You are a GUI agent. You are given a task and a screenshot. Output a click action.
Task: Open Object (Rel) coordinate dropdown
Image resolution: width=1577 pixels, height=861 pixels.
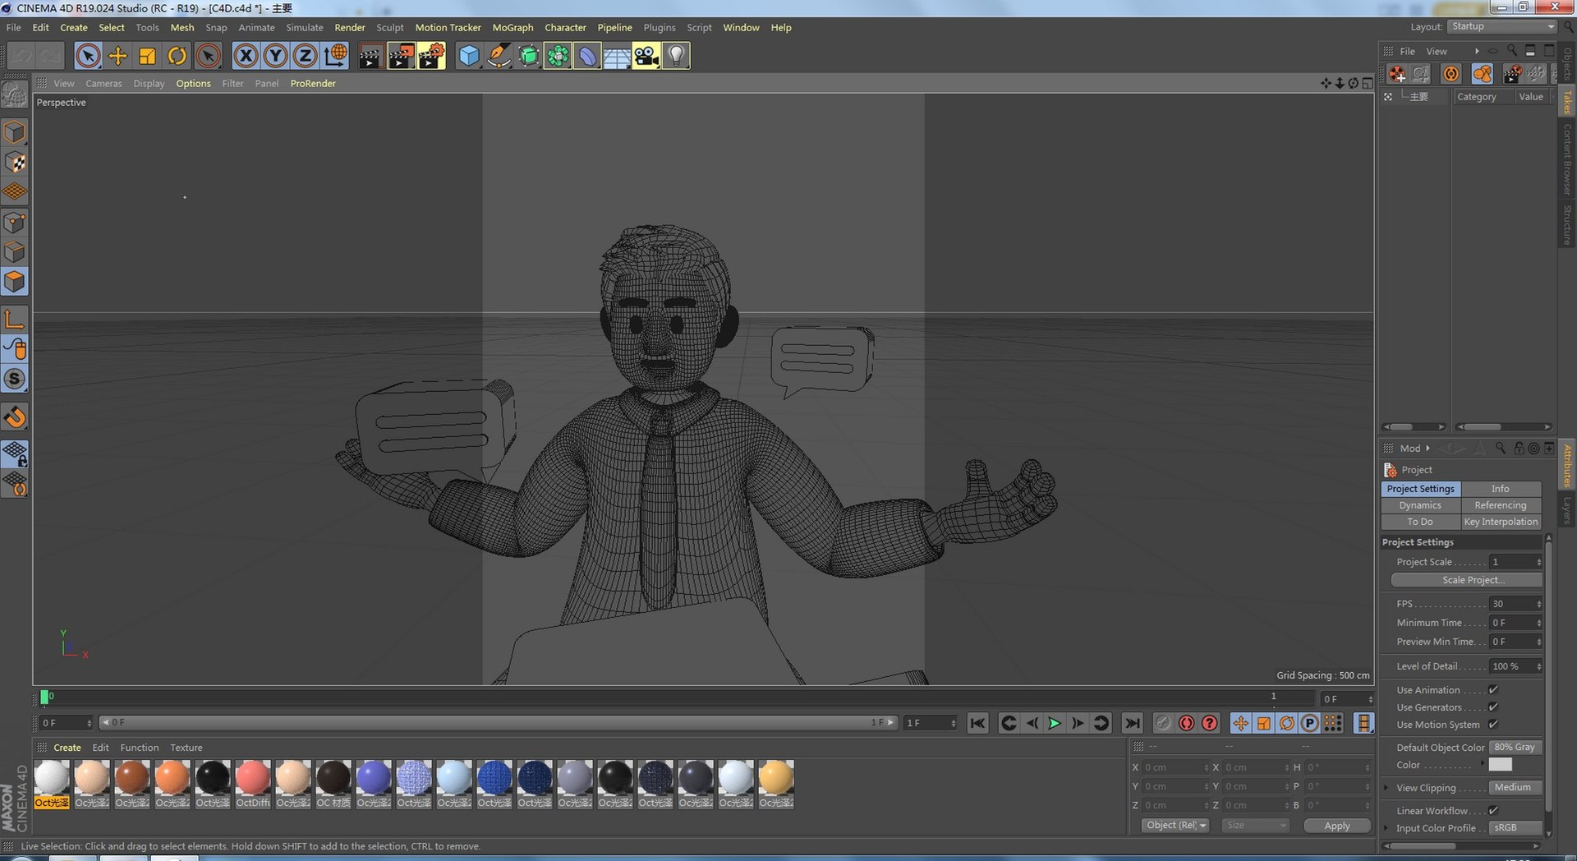click(1175, 826)
